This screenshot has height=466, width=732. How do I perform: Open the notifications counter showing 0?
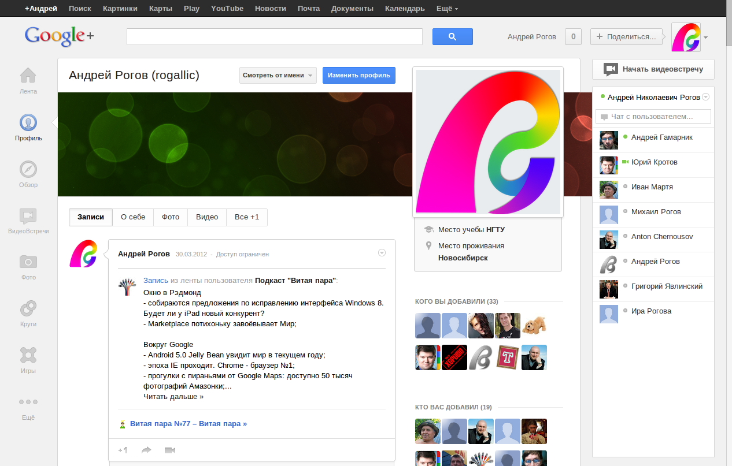pyautogui.click(x=573, y=36)
